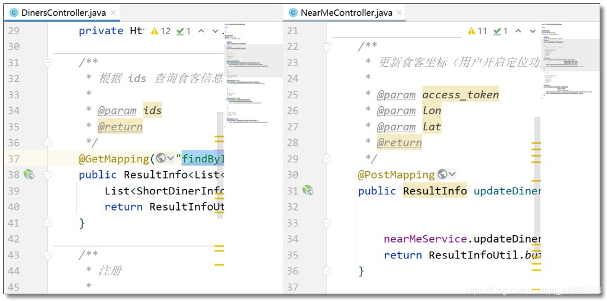Click the highlighted ResultInfo return type
607x301 pixels.
pos(434,191)
